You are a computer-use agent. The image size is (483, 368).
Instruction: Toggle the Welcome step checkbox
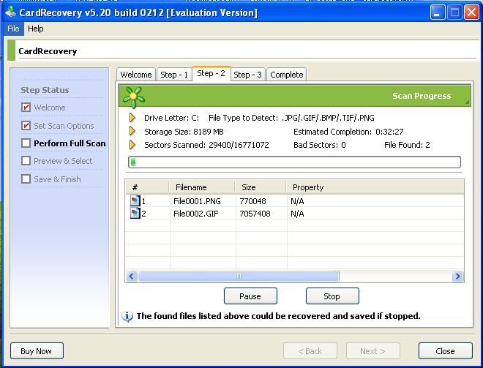[x=26, y=107]
